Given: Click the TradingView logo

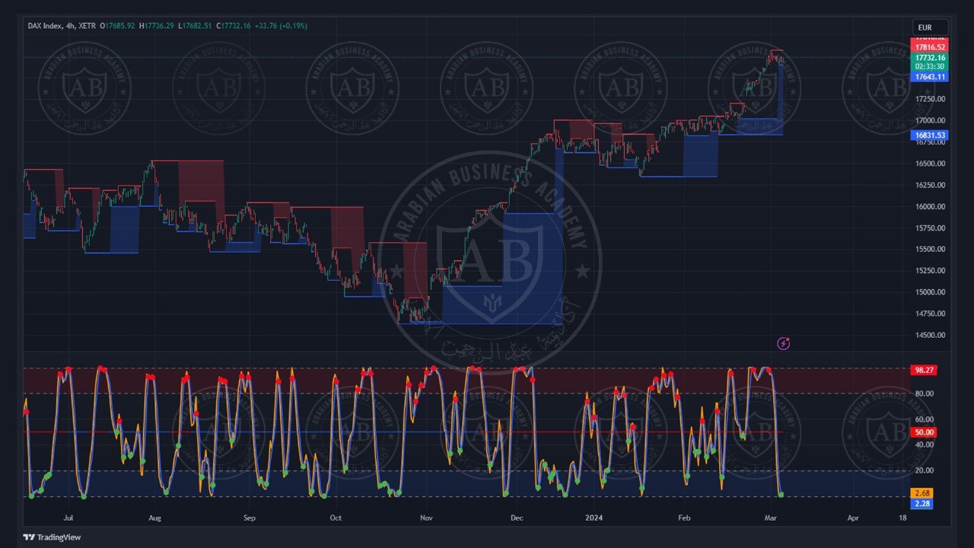Looking at the screenshot, I should [x=52, y=537].
